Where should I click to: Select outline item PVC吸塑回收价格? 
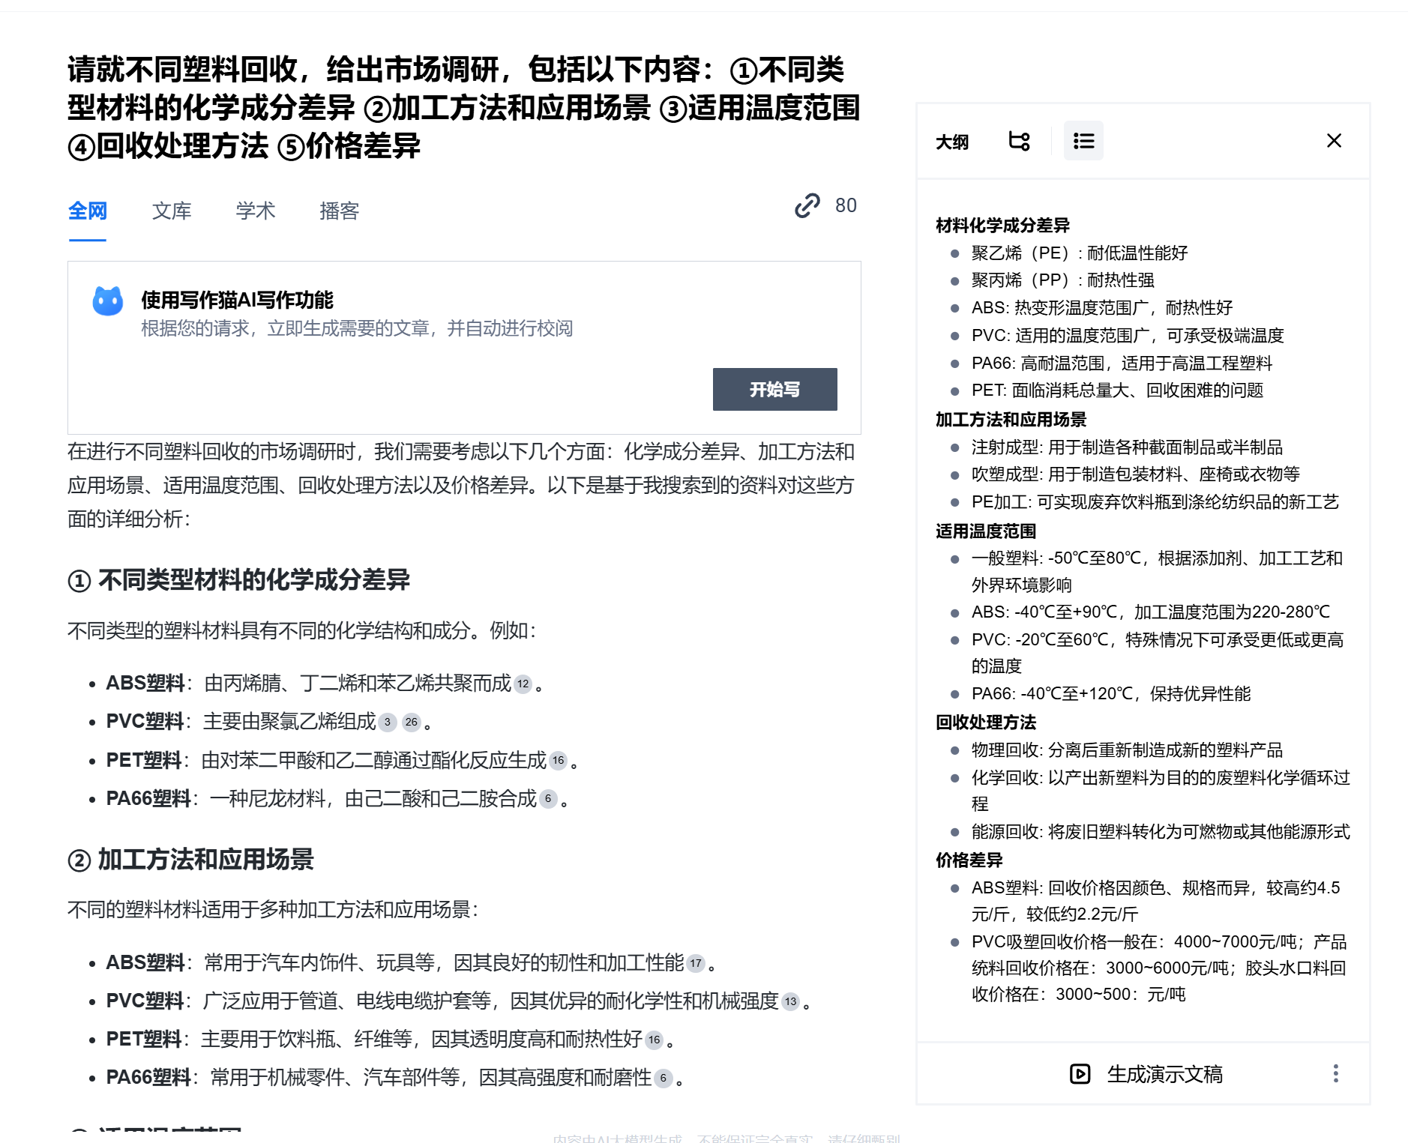coord(1159,968)
